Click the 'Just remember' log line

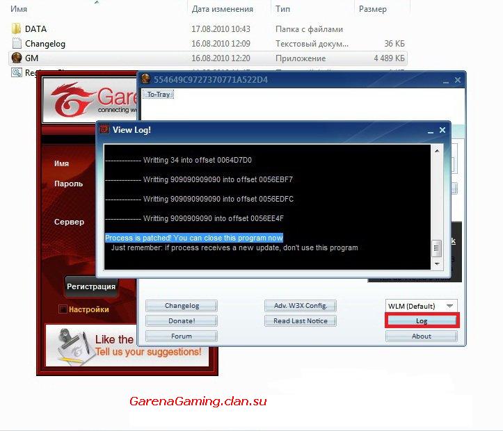click(234, 247)
